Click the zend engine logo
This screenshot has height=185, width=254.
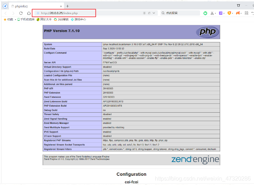195,159
